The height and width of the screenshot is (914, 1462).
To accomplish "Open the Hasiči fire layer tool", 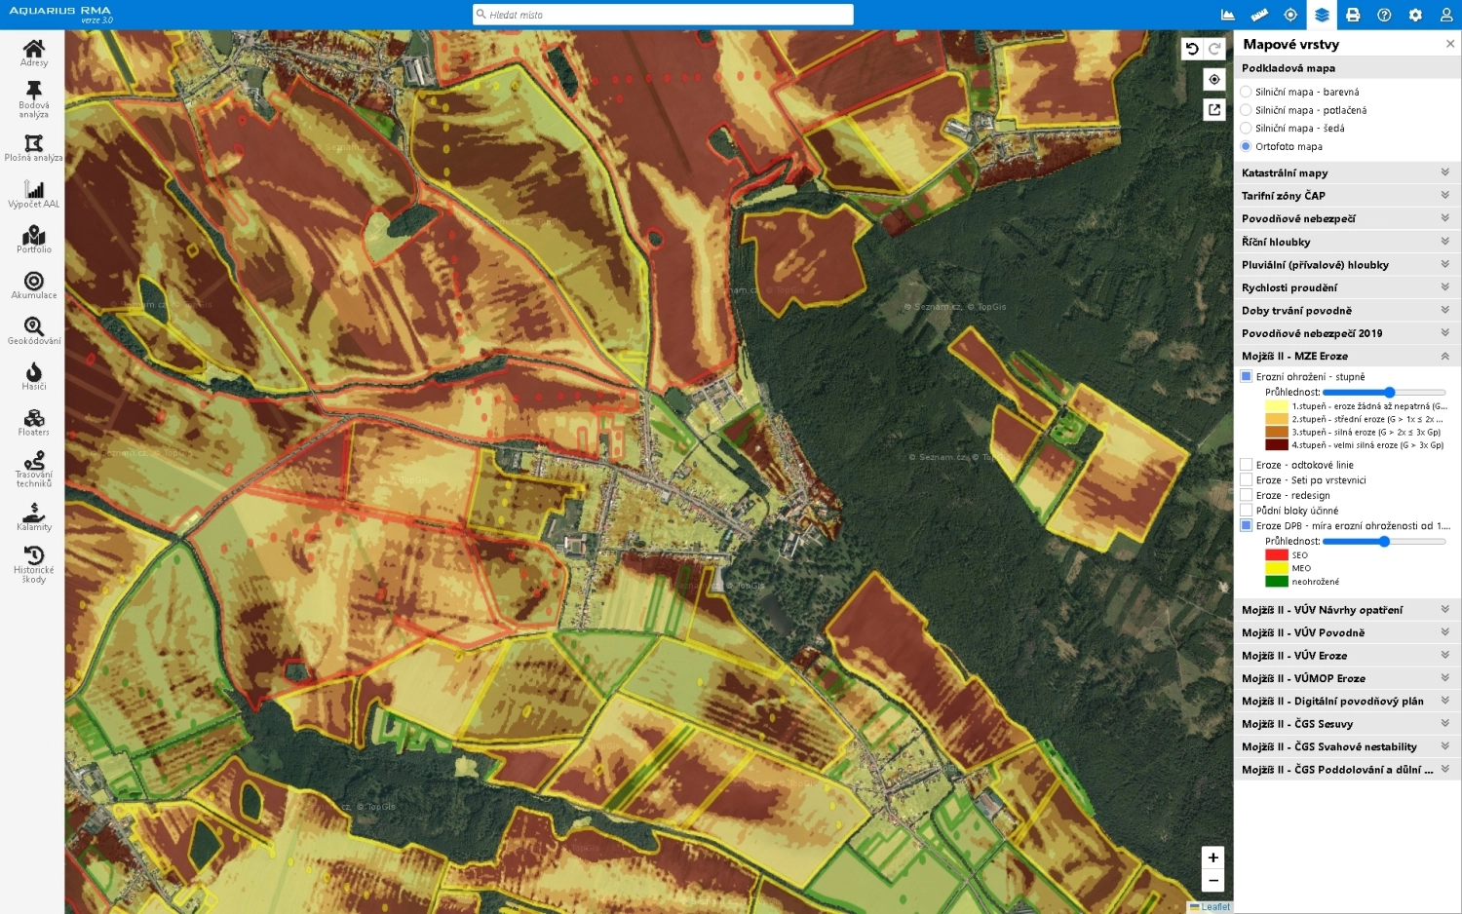I will pyautogui.click(x=34, y=376).
